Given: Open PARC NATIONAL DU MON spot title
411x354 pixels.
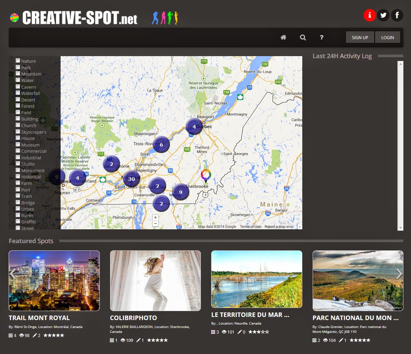Looking at the screenshot, I should 356,318.
